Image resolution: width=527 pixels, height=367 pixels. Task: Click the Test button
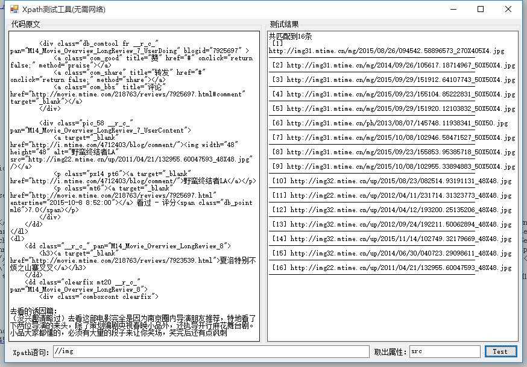501,351
